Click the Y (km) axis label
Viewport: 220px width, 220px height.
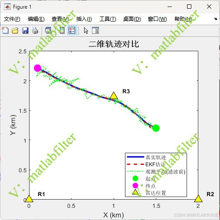(x=13, y=125)
